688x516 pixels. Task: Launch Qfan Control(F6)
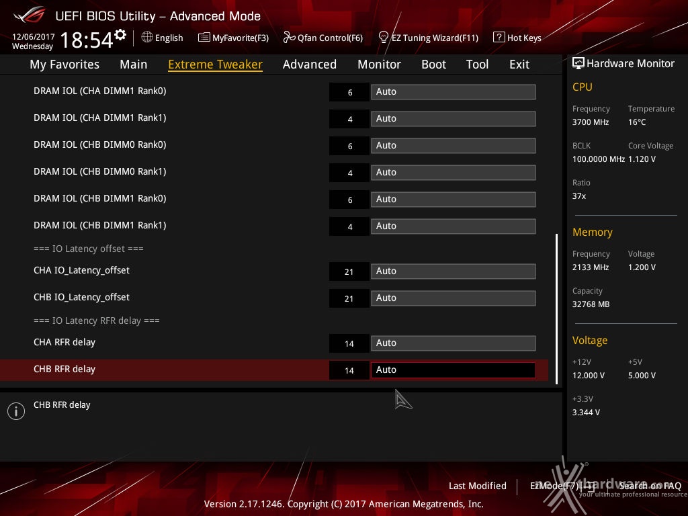pos(331,38)
